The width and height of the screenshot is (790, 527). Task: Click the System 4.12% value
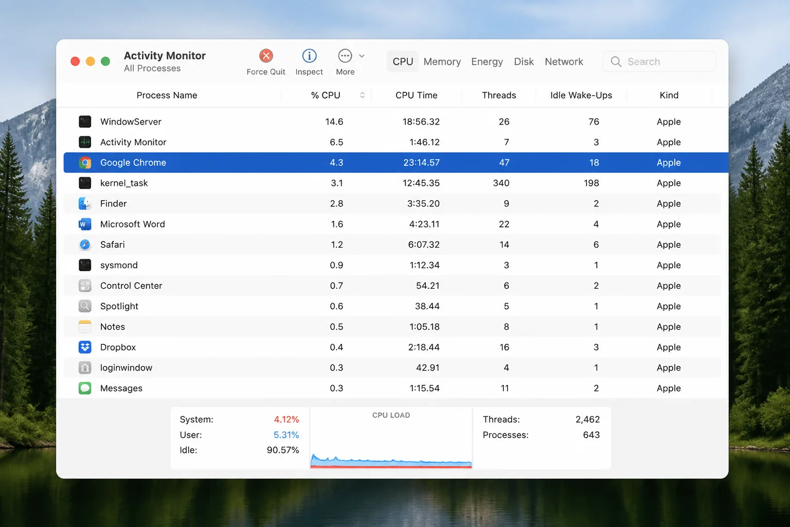pos(286,419)
